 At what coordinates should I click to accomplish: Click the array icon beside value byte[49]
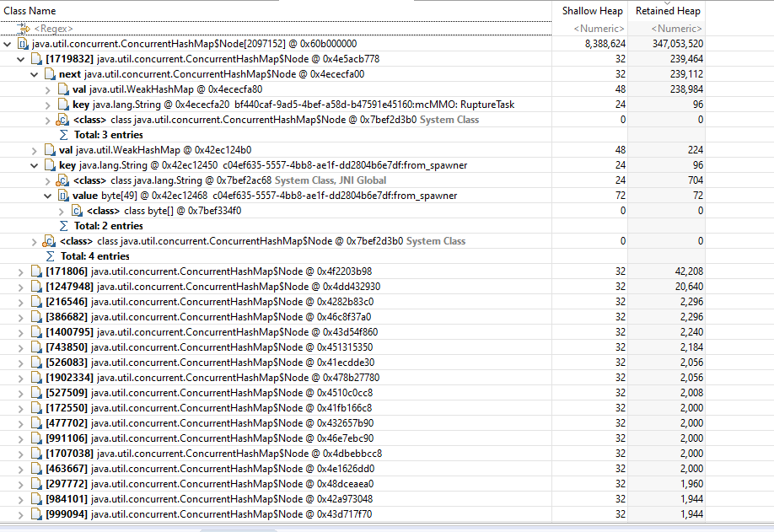62,195
